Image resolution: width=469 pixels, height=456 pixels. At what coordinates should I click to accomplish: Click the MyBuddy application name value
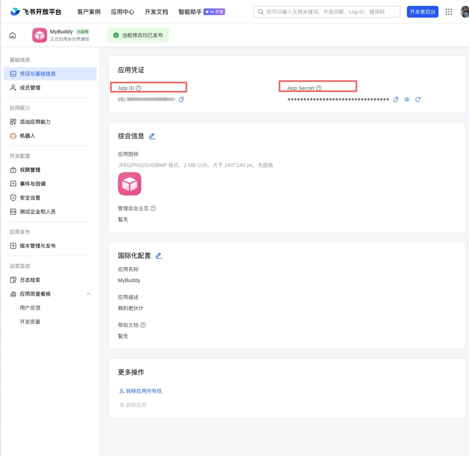pos(129,280)
